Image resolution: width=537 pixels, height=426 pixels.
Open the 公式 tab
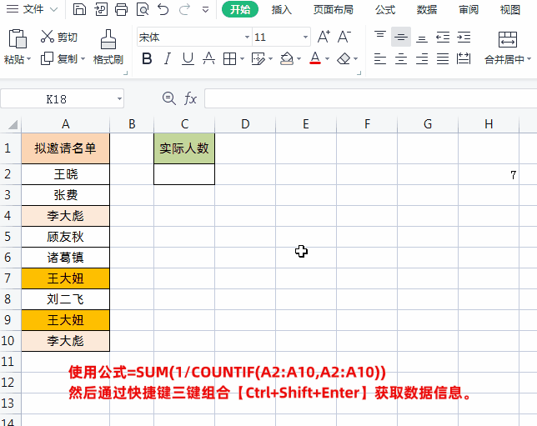click(x=385, y=10)
